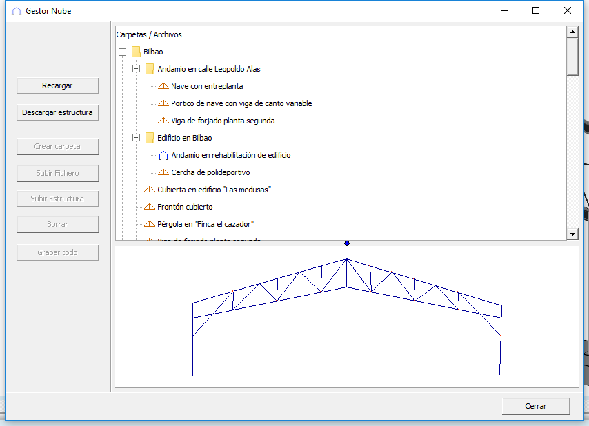Click the arch icon for Andamio en rehabilitación
Image resolution: width=589 pixels, height=426 pixels.
163,155
